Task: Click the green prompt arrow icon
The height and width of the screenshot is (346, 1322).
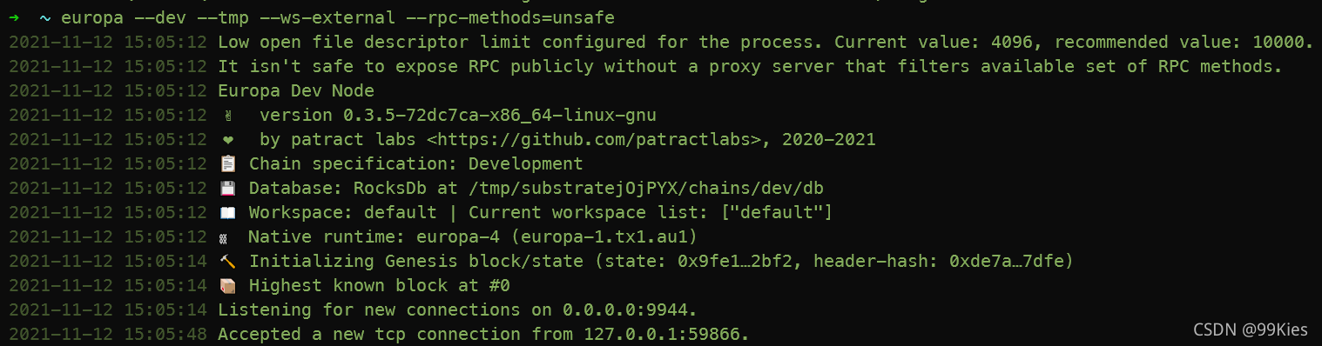Action: (x=15, y=17)
